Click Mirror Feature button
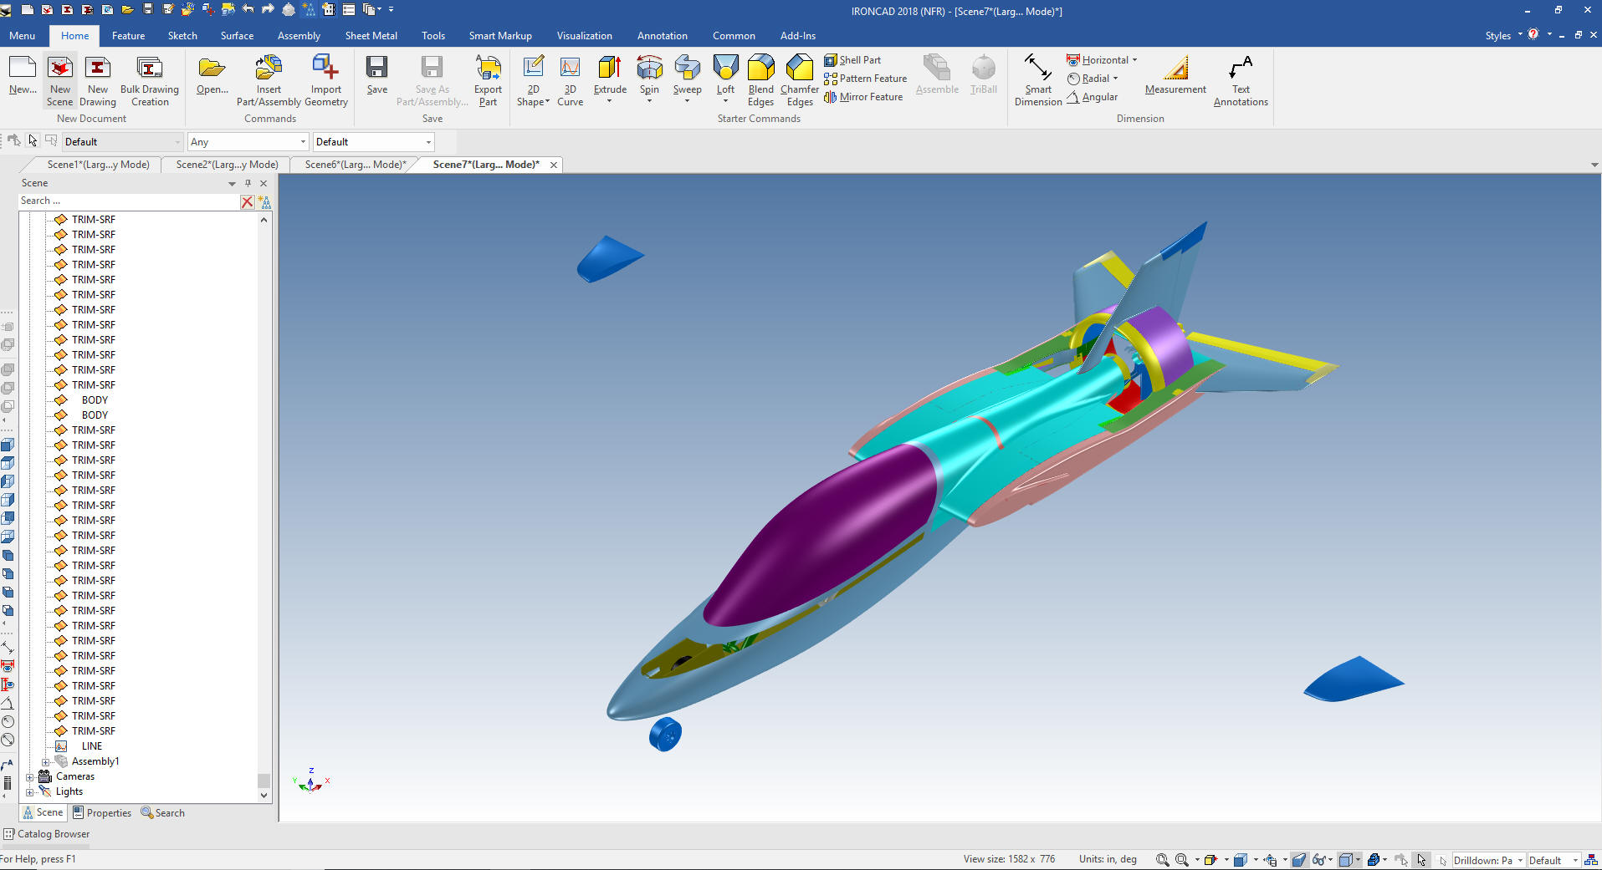1602x870 pixels. coord(863,97)
